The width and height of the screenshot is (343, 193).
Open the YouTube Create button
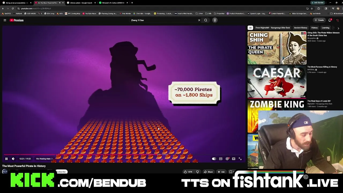click(319, 20)
